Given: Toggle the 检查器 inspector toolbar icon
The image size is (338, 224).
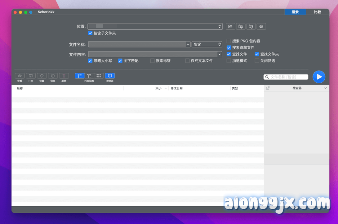Looking at the screenshot, I should (x=110, y=76).
